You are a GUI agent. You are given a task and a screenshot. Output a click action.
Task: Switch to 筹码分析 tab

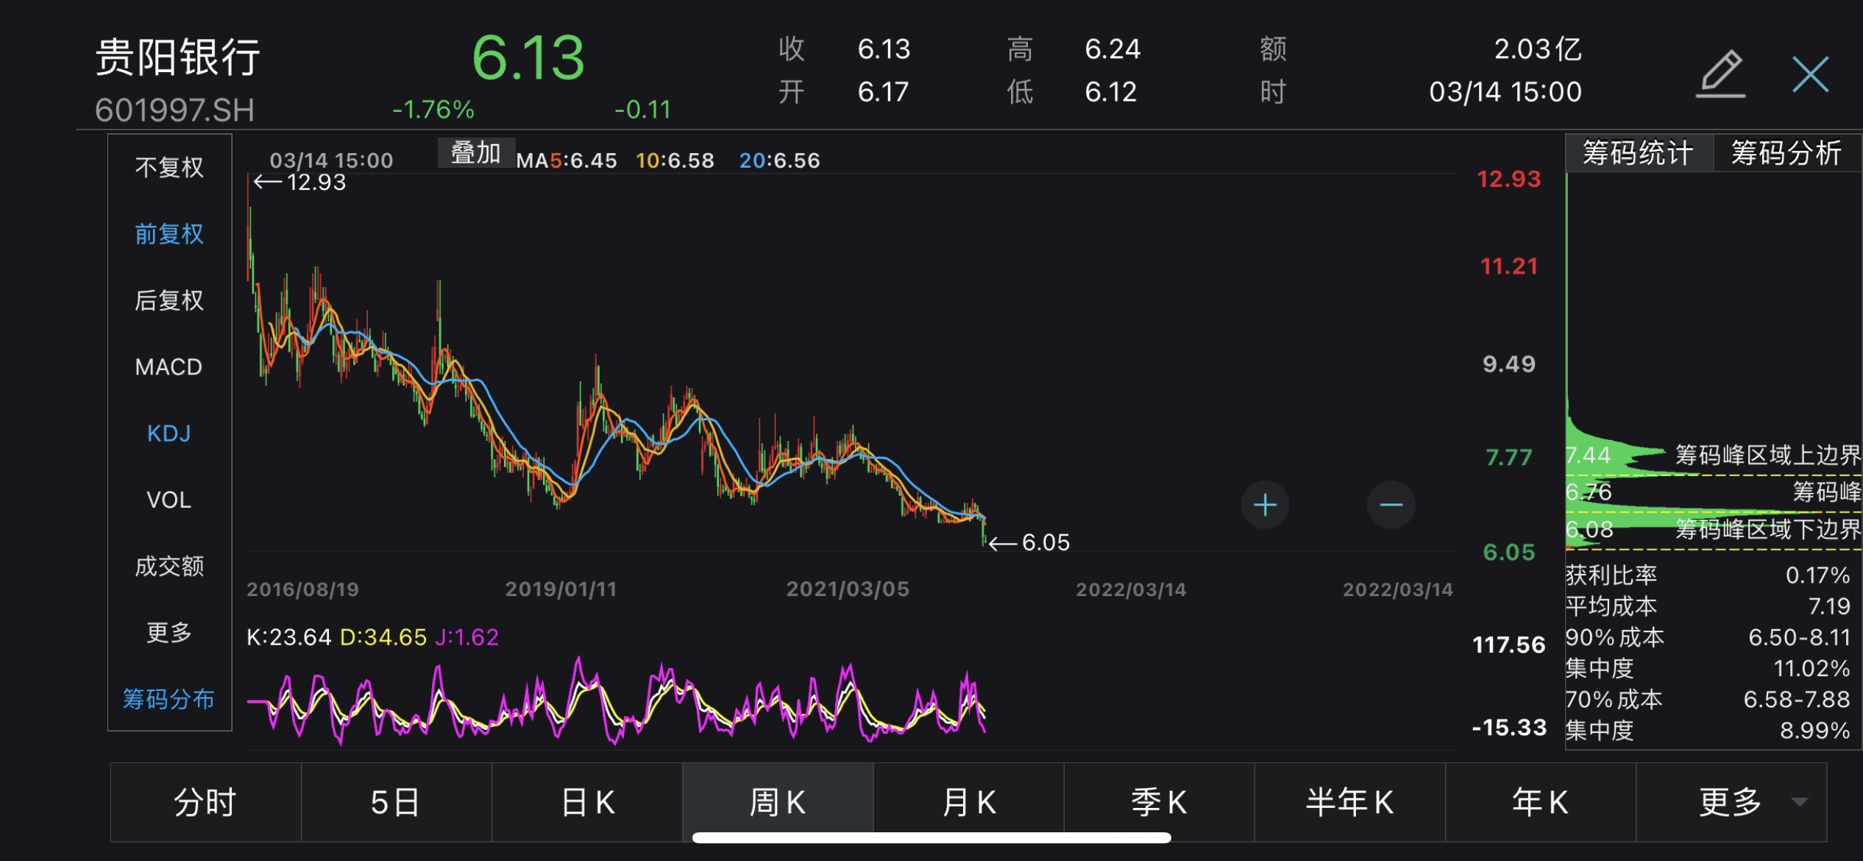point(1786,153)
